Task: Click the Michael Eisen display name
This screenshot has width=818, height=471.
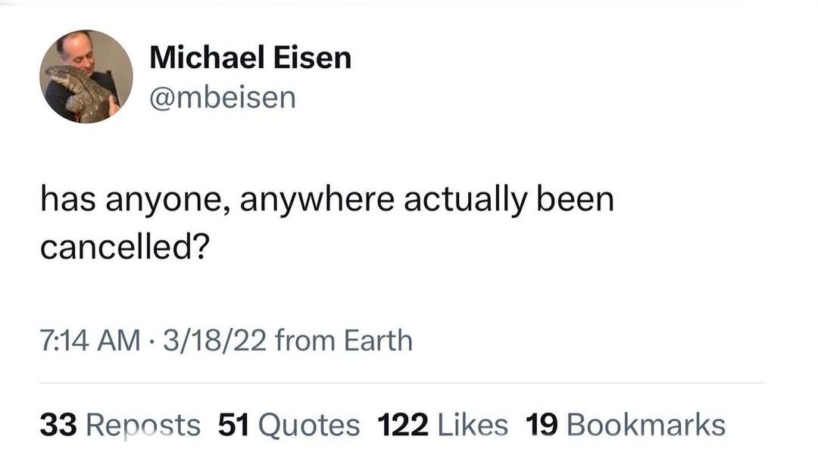Action: pyautogui.click(x=250, y=58)
